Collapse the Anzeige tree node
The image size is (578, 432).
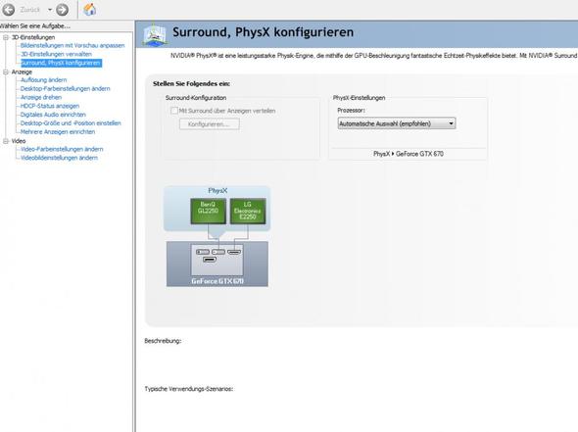point(6,72)
